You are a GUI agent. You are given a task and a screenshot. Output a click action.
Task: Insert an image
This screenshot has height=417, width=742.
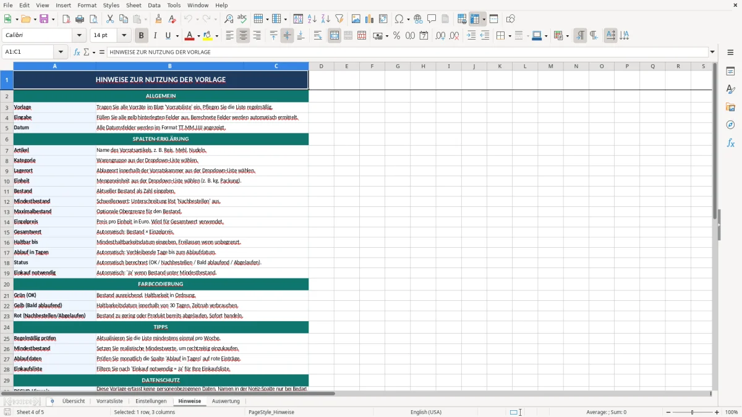click(356, 19)
